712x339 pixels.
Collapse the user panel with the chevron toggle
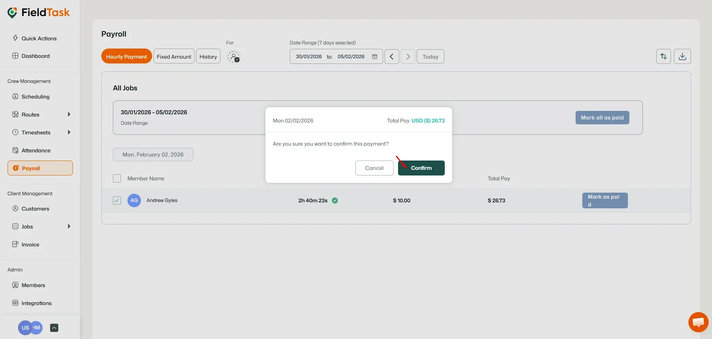pos(54,328)
